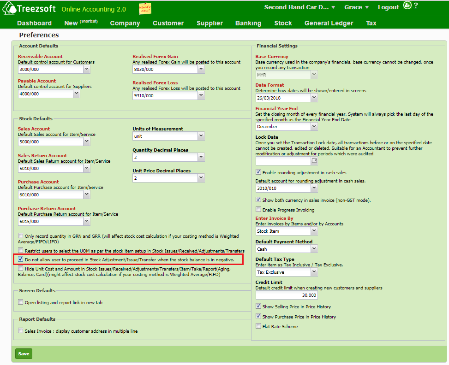Enable the Flat Rate Scheme checkbox
This screenshot has width=449, height=365.
pos(258,326)
